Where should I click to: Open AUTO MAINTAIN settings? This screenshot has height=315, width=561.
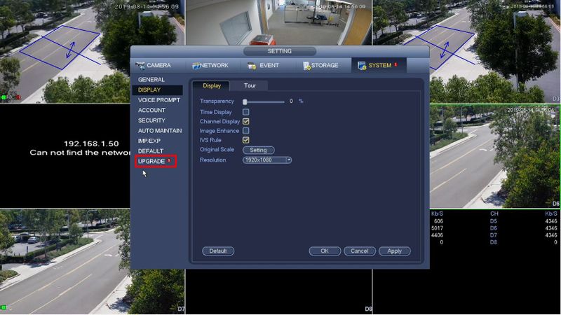pos(160,131)
